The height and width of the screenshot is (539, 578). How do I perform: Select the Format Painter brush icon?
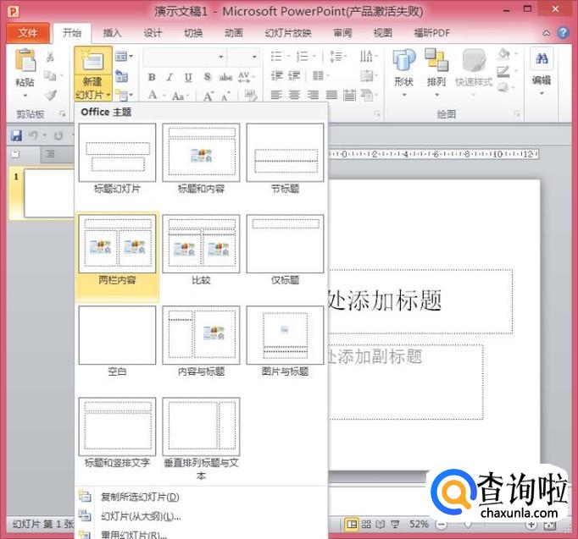coord(50,95)
